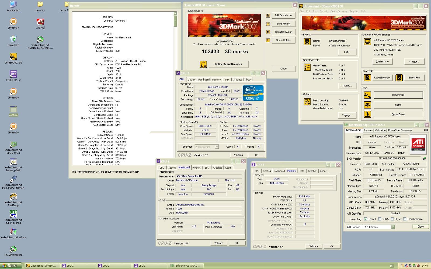Screen dimensions: 431x269
Task: Open the hexus_pifast shortcut icon
Action: [x=13, y=162]
